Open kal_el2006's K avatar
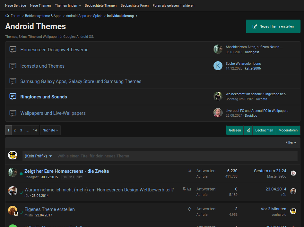Image resolution: width=304 pixels, height=227 pixels. (x=218, y=66)
